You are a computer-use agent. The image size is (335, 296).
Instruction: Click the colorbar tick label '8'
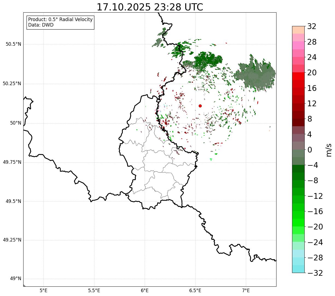(x=310, y=119)
